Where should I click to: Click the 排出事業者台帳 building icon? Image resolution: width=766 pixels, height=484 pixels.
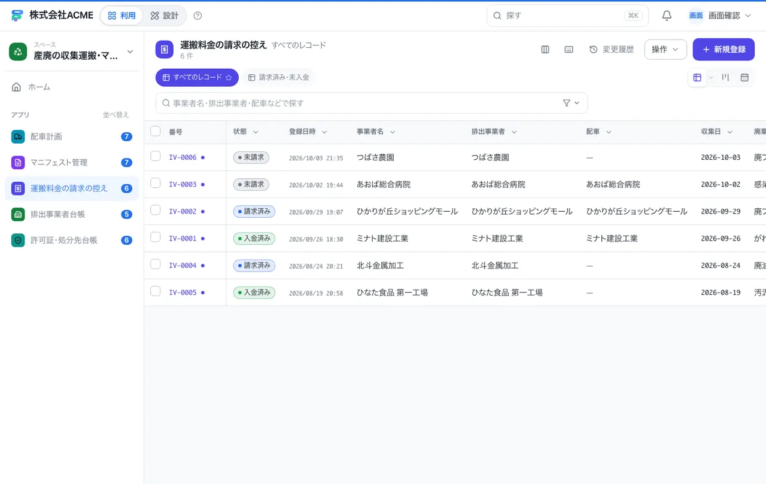[x=18, y=214]
